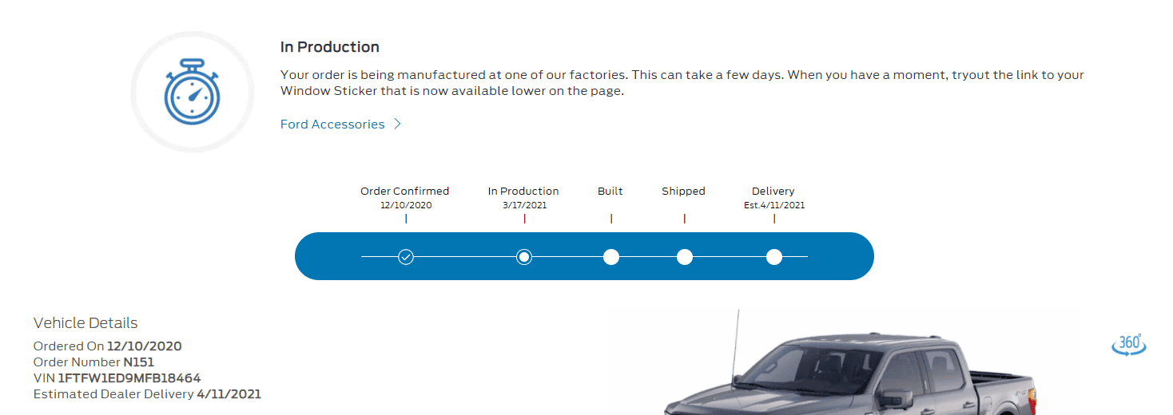Click the Est.4/11/2021 date under Delivery
The image size is (1173, 415).
[x=773, y=205]
